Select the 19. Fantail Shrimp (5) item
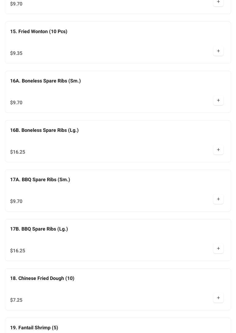Screen dimensions: 236x333 tap(34, 328)
